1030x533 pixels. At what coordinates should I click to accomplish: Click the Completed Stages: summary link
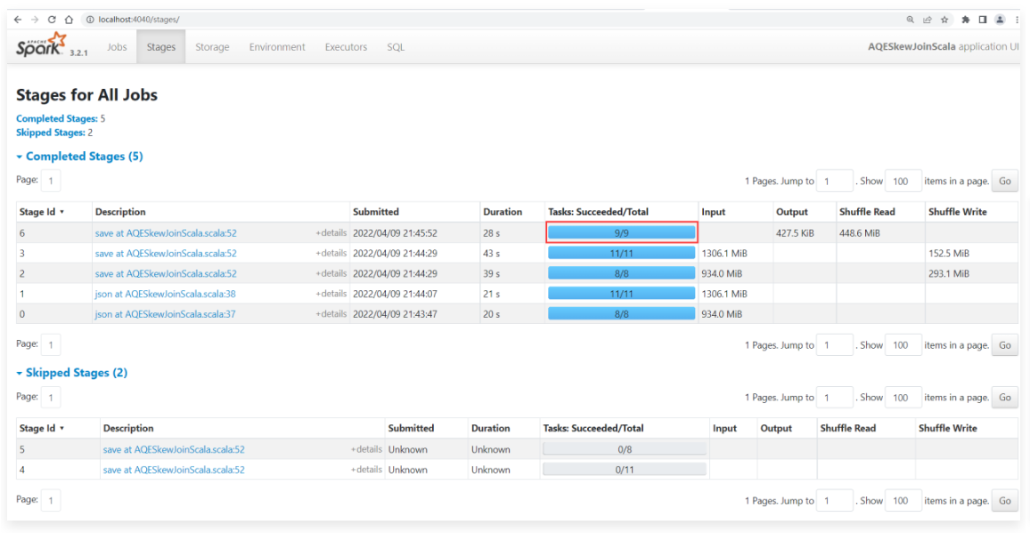(56, 119)
